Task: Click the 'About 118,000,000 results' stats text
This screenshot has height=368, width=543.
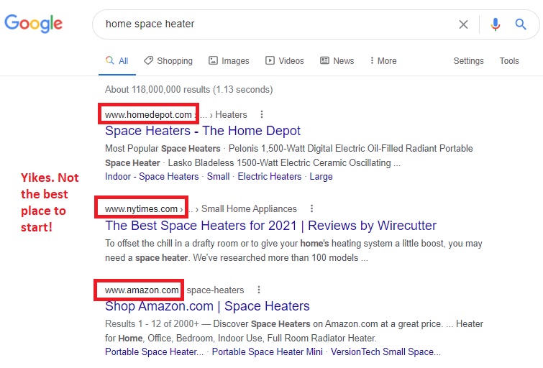Action: [x=189, y=90]
